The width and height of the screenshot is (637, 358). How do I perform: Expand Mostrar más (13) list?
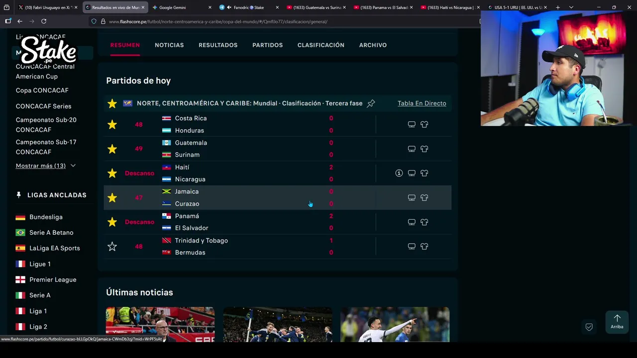[x=46, y=166]
